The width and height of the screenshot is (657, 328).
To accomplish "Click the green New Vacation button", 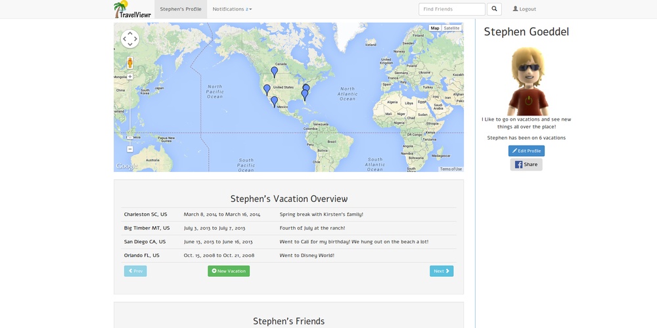I will (x=229, y=271).
